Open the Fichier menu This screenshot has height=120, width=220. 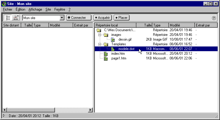point(7,9)
